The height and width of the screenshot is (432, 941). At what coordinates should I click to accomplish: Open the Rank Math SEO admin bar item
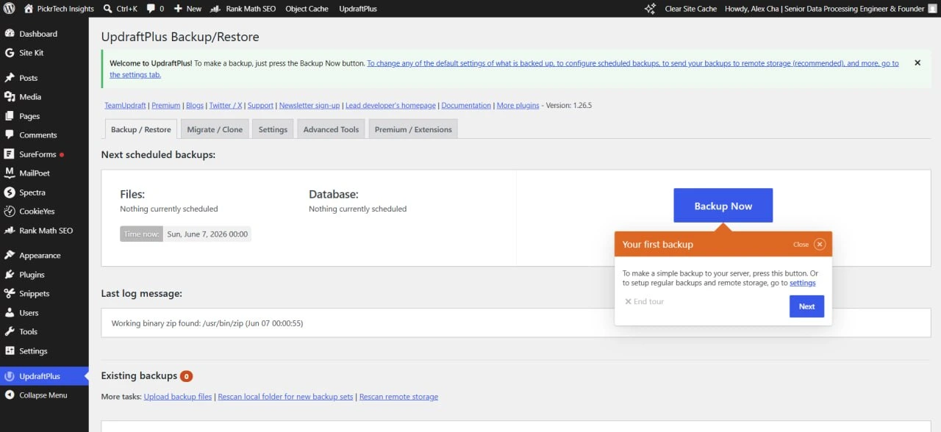[243, 9]
